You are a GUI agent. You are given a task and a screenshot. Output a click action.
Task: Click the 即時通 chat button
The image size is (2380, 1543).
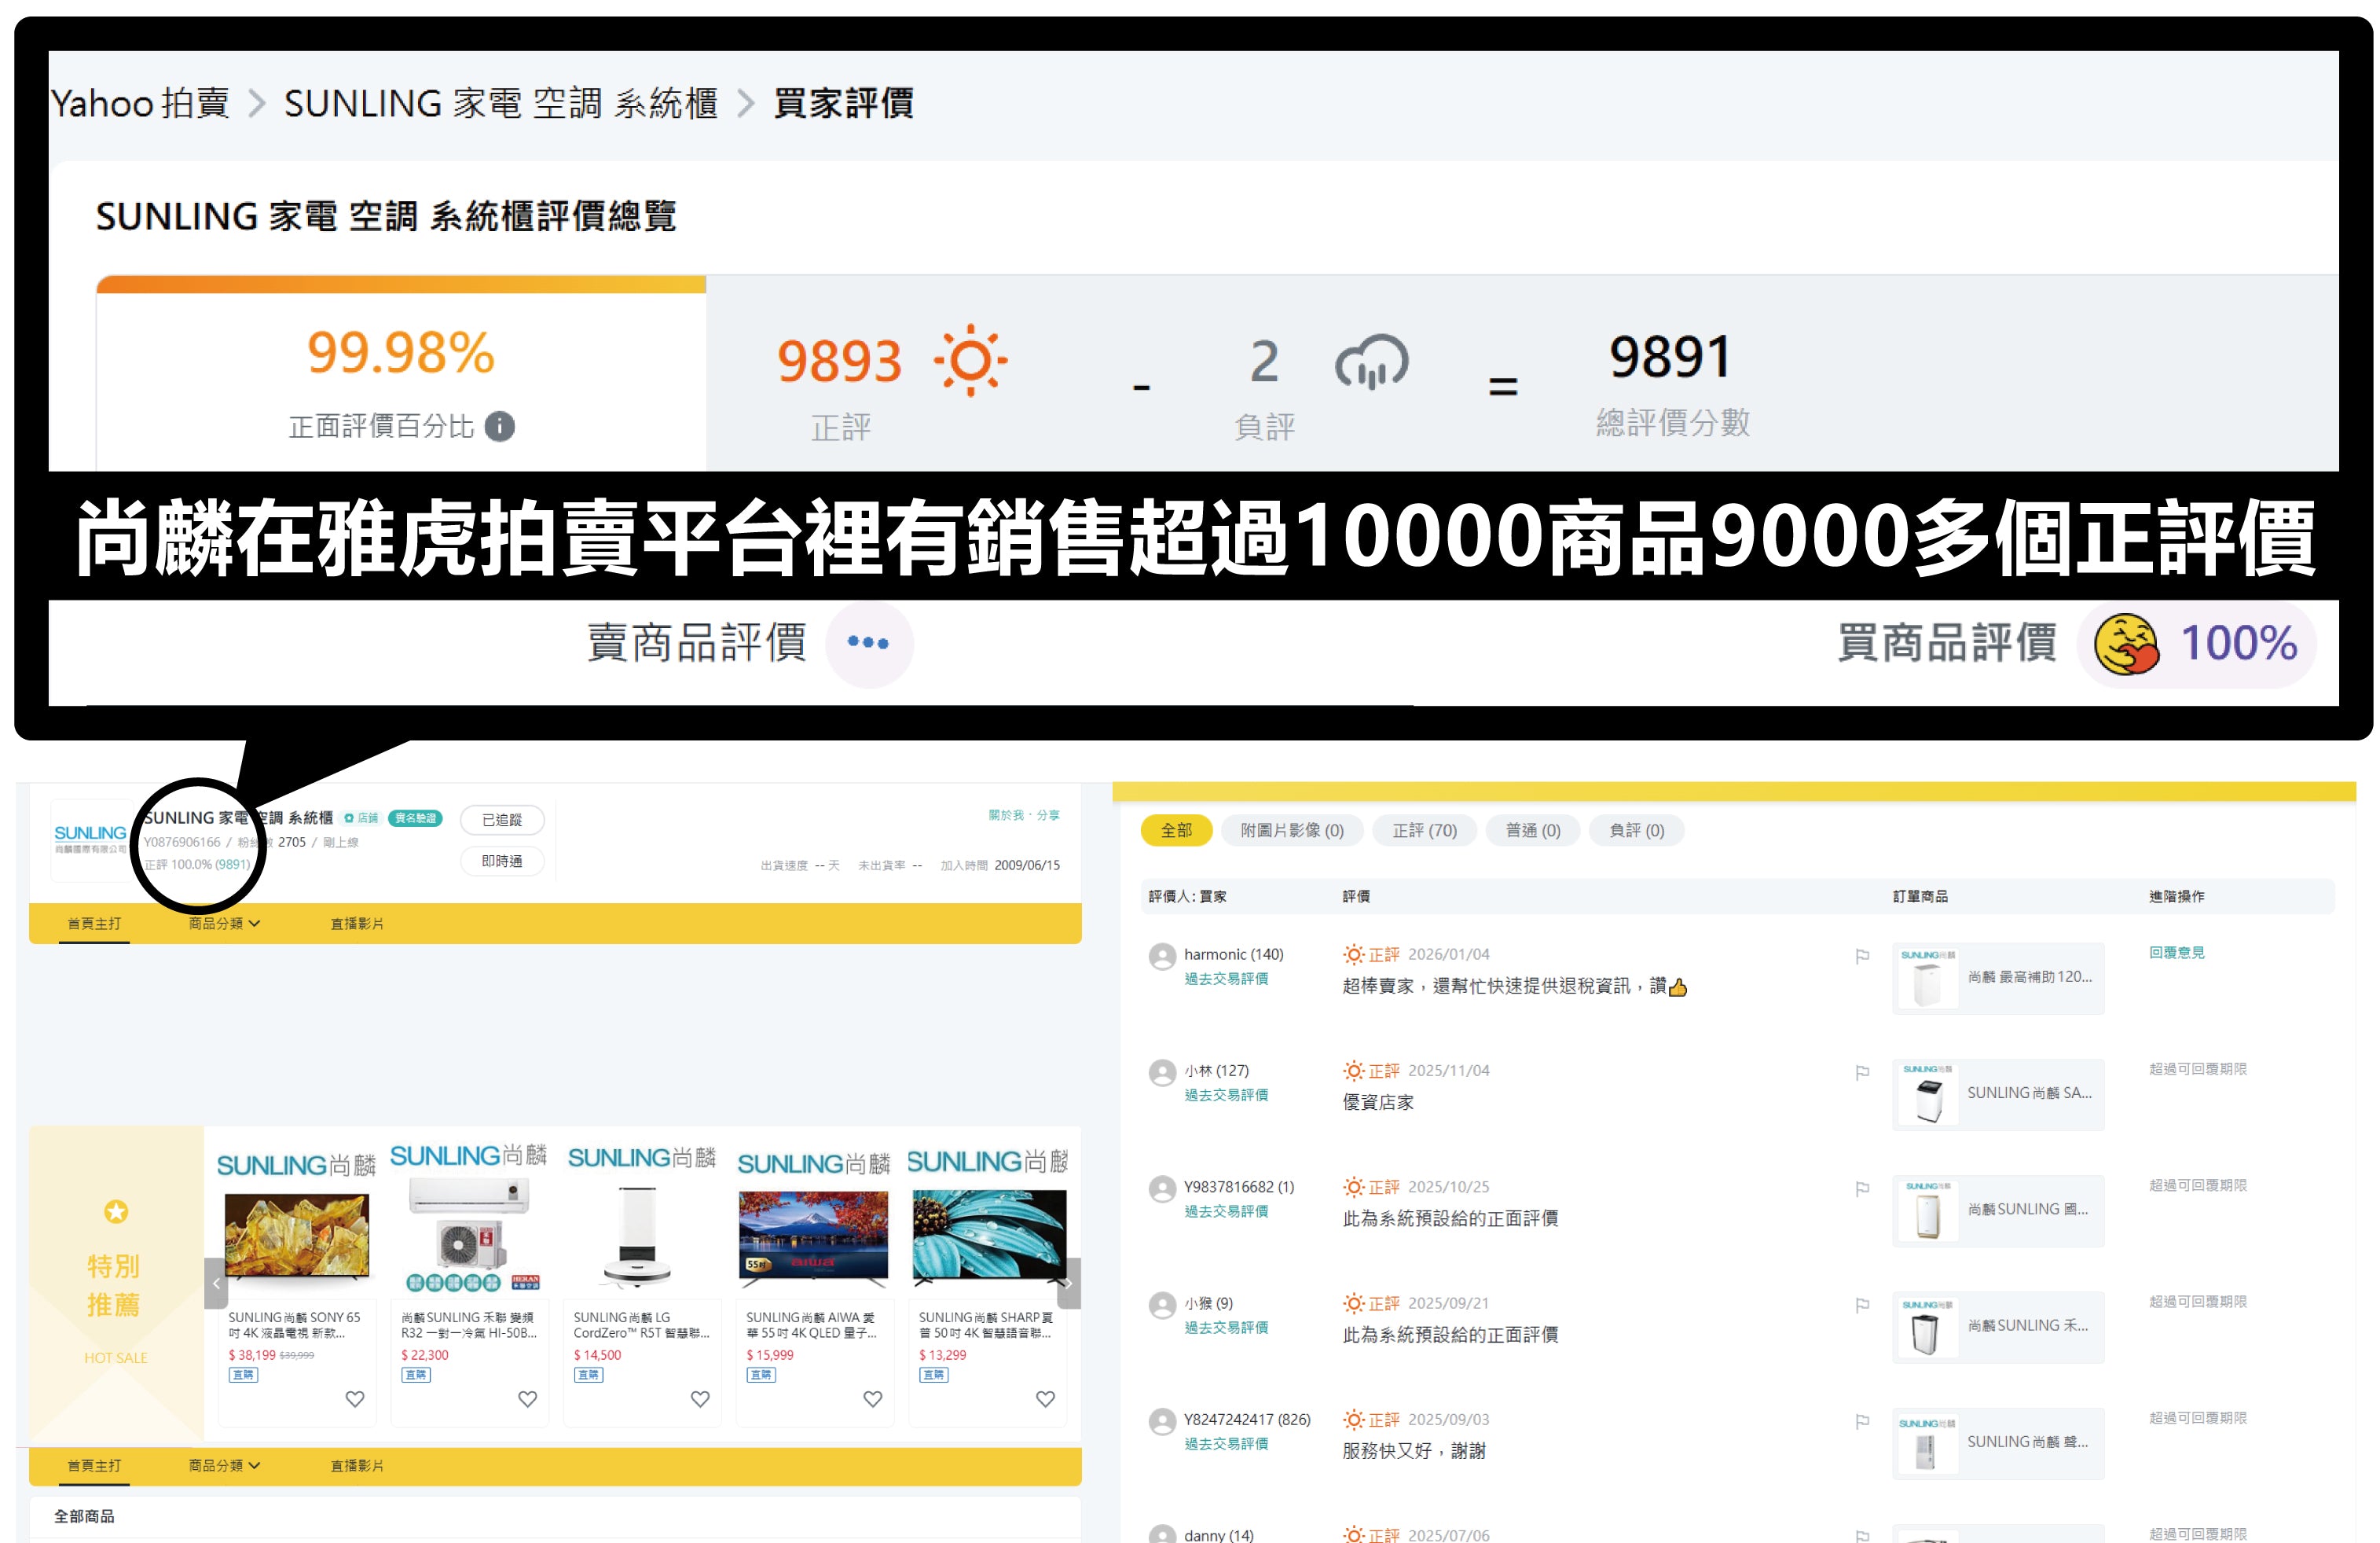point(502,862)
